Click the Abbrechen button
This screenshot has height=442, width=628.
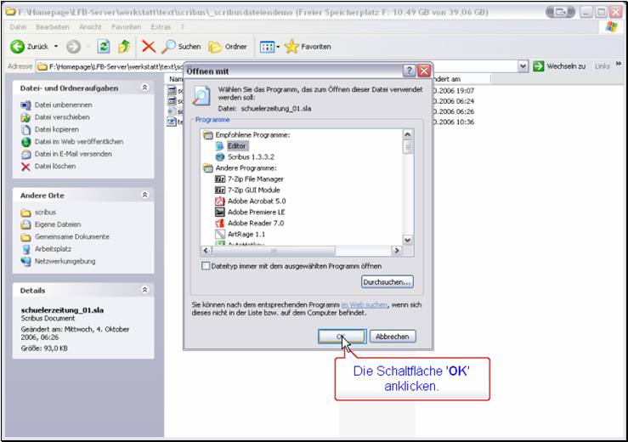392,337
